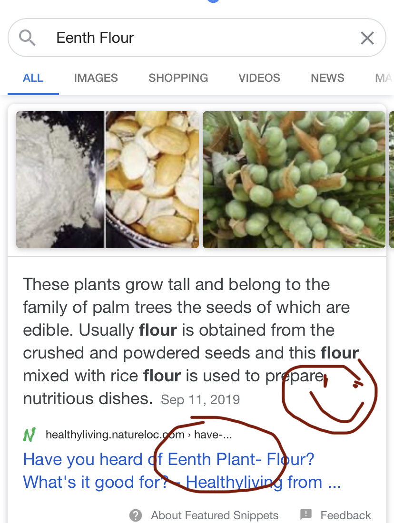Open the partially visible image at the right edge
This screenshot has width=394, height=523.
pos(392,179)
